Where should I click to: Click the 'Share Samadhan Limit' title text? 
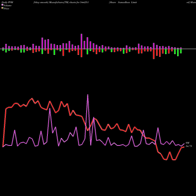123,2
